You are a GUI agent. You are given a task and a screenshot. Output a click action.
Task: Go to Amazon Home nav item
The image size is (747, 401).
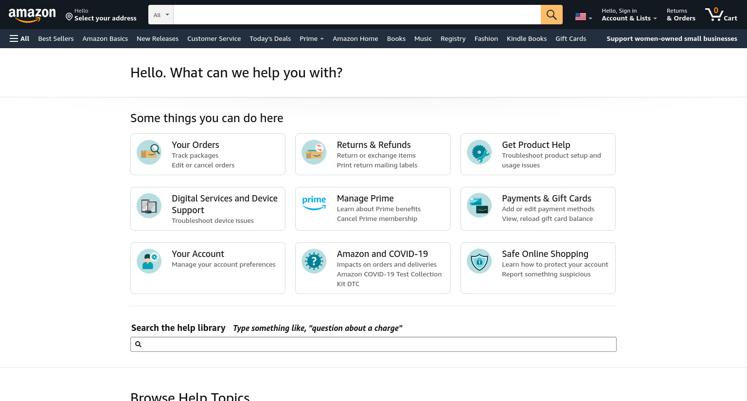356,38
